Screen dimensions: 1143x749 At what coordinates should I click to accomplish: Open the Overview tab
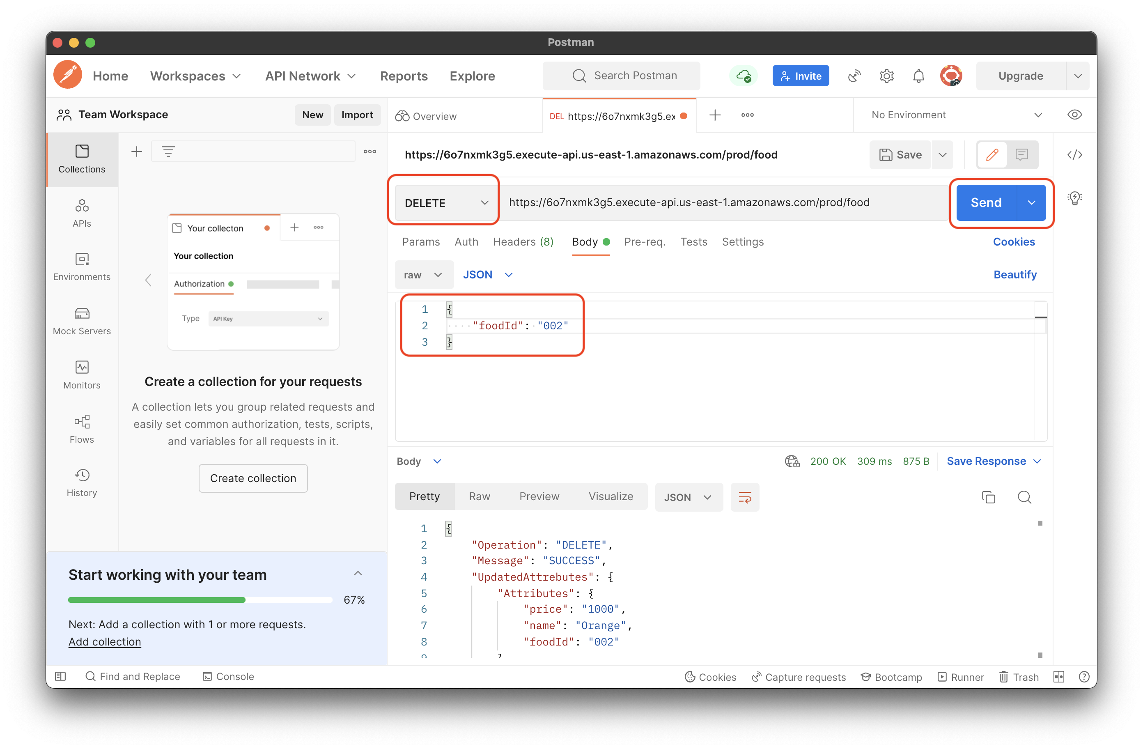[x=426, y=116]
